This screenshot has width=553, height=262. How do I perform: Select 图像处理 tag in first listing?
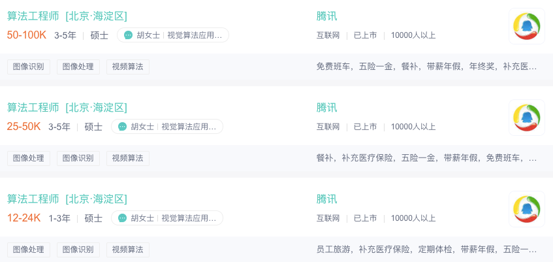(78, 67)
